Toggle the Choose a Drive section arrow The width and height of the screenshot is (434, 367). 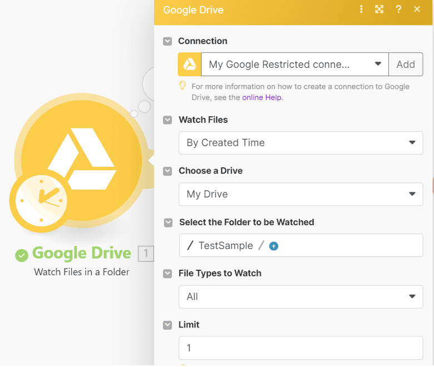pyautogui.click(x=167, y=171)
